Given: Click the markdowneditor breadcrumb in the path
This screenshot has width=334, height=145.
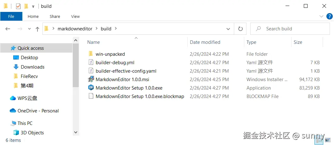Looking at the screenshot, I should tap(75, 28).
